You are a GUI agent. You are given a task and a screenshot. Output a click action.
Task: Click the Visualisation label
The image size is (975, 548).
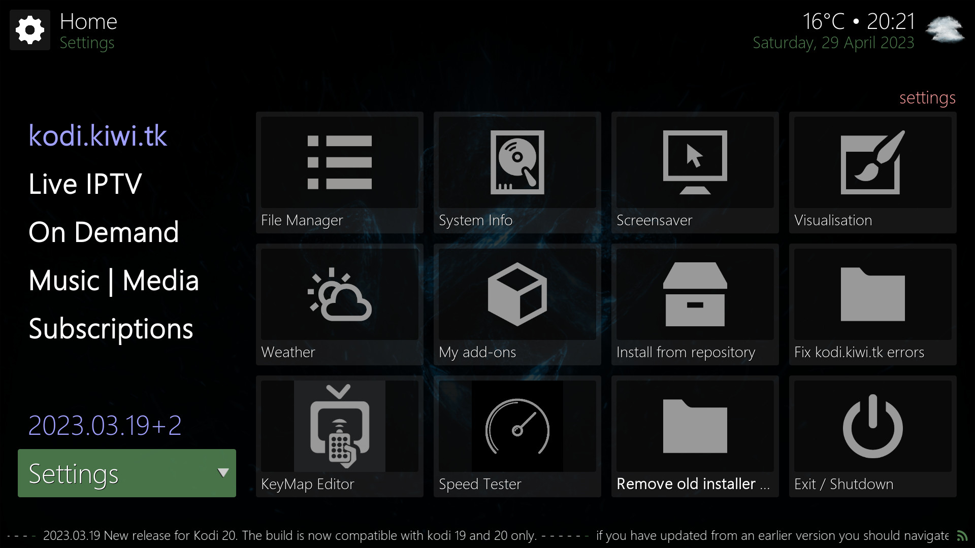[x=833, y=220]
